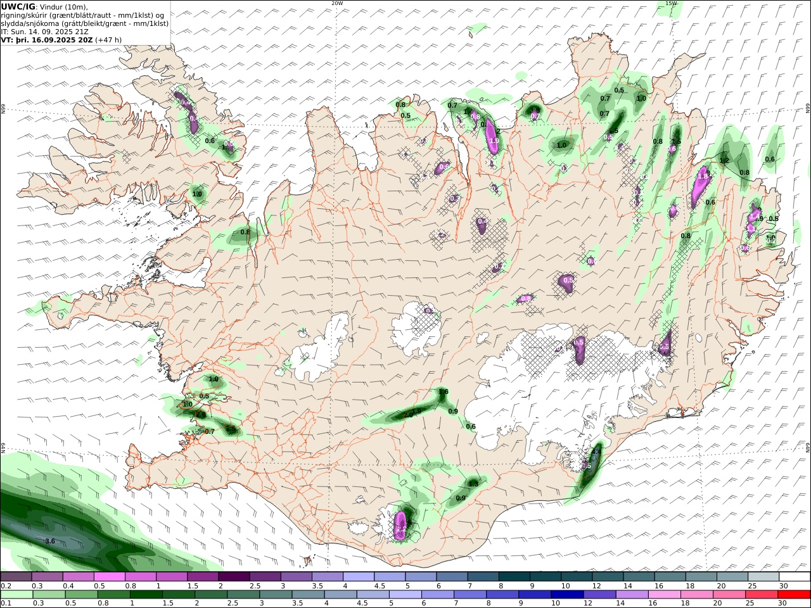This screenshot has width=811, height=608.
Task: Click the 15W longitude label at top
Action: [x=671, y=3]
